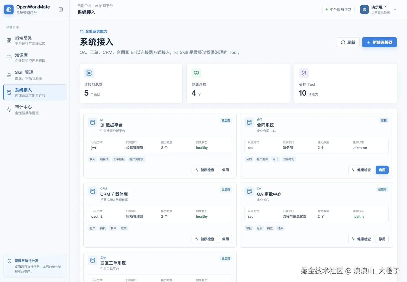Click the 企业系统能力 breadcrumb label
The height and width of the screenshot is (282, 407).
click(x=96, y=32)
